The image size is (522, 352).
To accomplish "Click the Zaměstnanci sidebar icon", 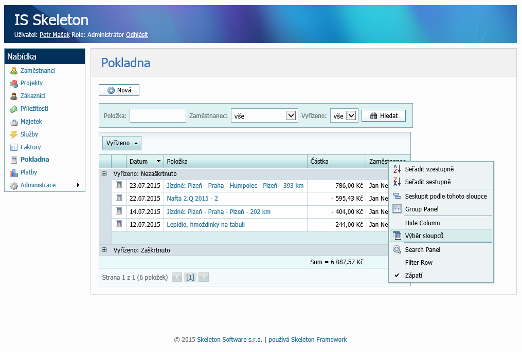I will tap(14, 71).
